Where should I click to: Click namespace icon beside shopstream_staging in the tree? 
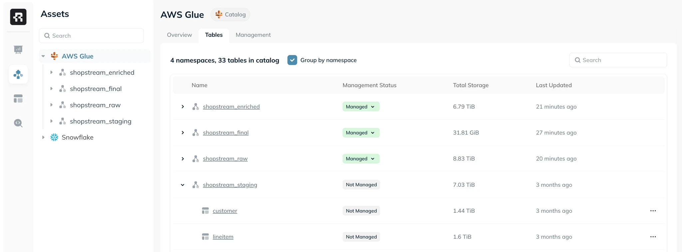(63, 121)
